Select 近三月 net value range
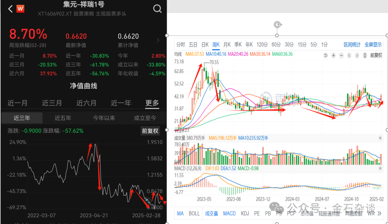Viewport: 388px width, 224px height. 52,103
